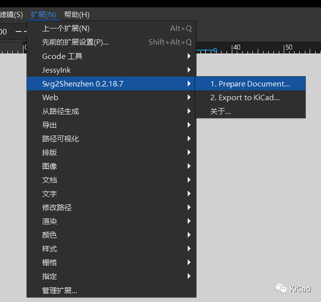This screenshot has width=321, height=302.
Task: Open 管理扩展... entry
Action: point(112,291)
